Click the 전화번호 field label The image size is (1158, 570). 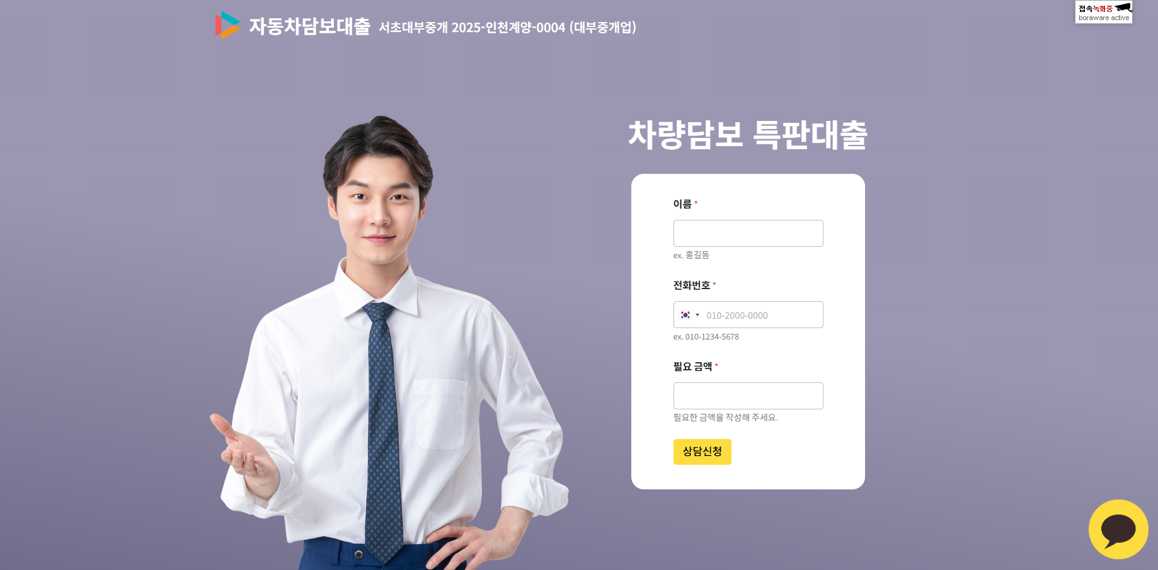692,285
